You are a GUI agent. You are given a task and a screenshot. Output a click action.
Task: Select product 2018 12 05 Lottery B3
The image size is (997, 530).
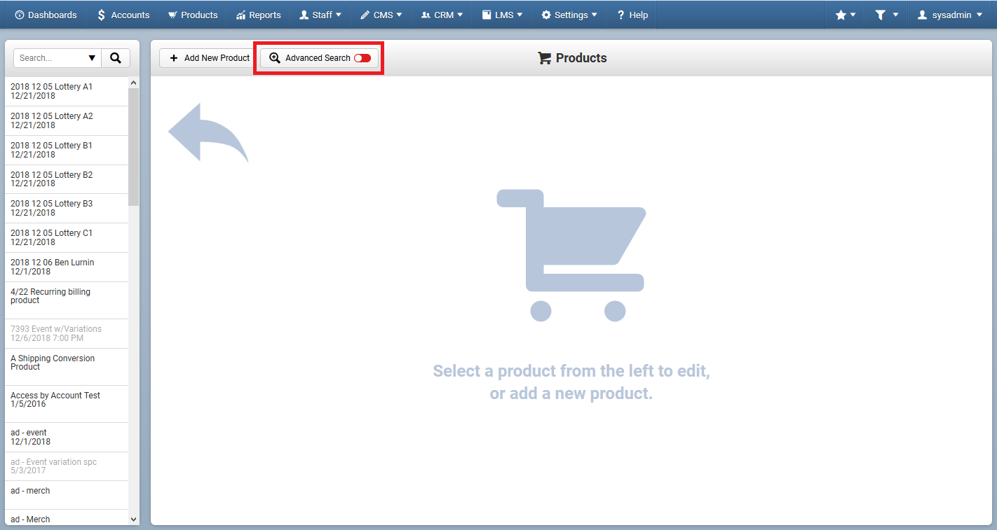pyautogui.click(x=67, y=208)
